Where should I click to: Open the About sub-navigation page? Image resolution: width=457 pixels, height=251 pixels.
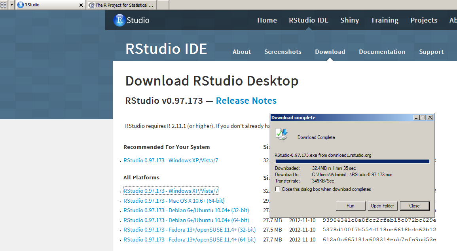tap(242, 51)
